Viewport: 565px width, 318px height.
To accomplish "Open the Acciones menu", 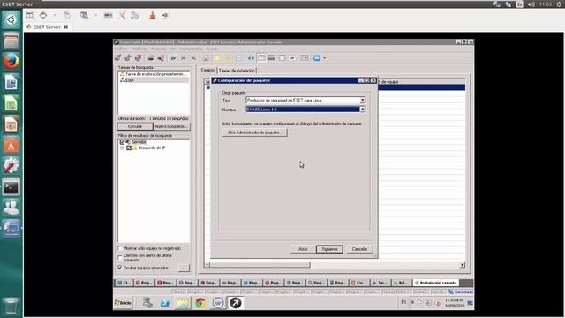I will (159, 49).
